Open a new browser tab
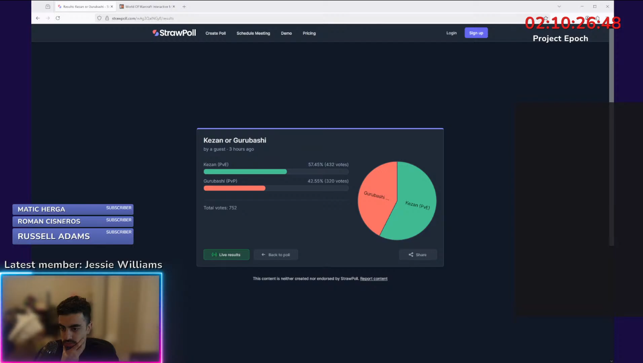Viewport: 643px width, 363px height. [x=184, y=6]
